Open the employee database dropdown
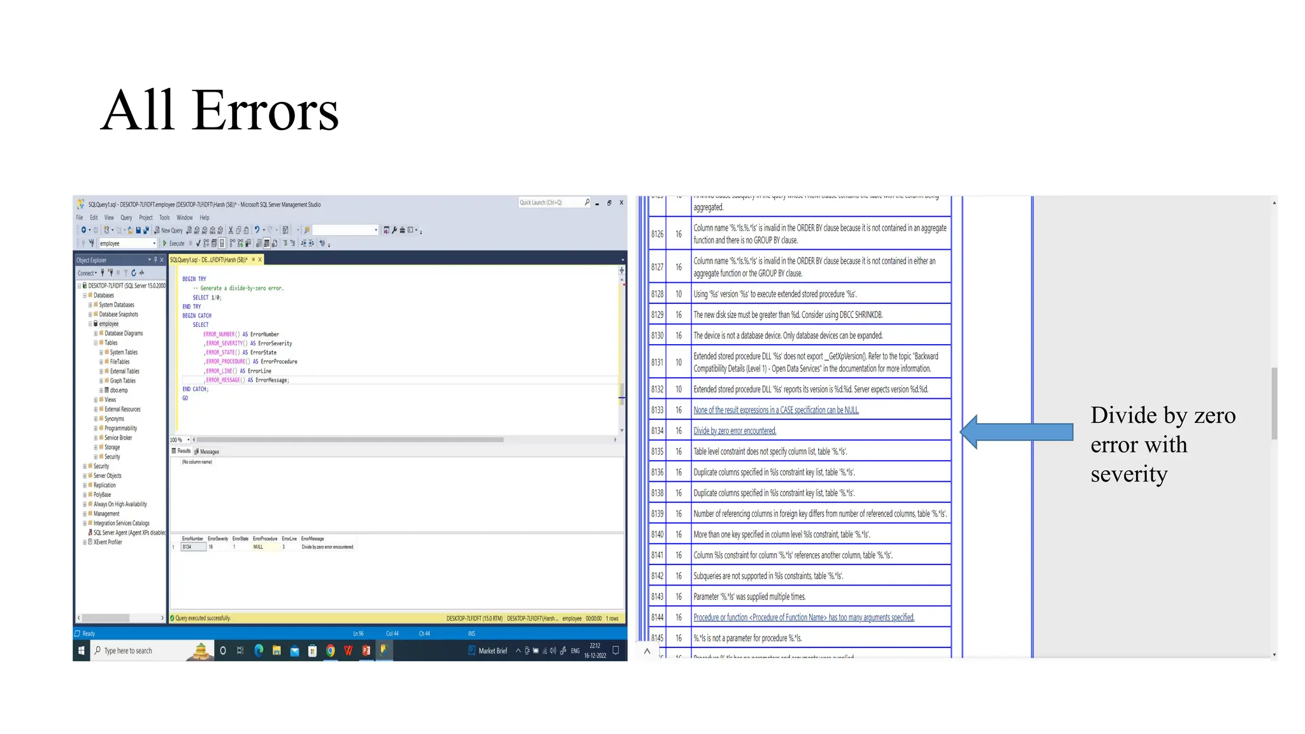The image size is (1305, 734). click(154, 243)
